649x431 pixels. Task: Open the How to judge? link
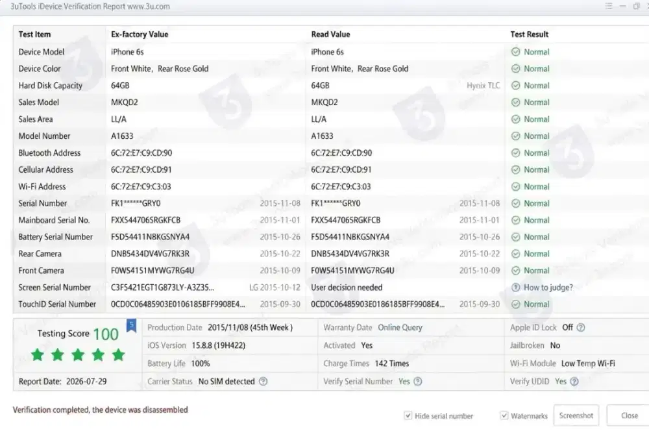pos(548,288)
